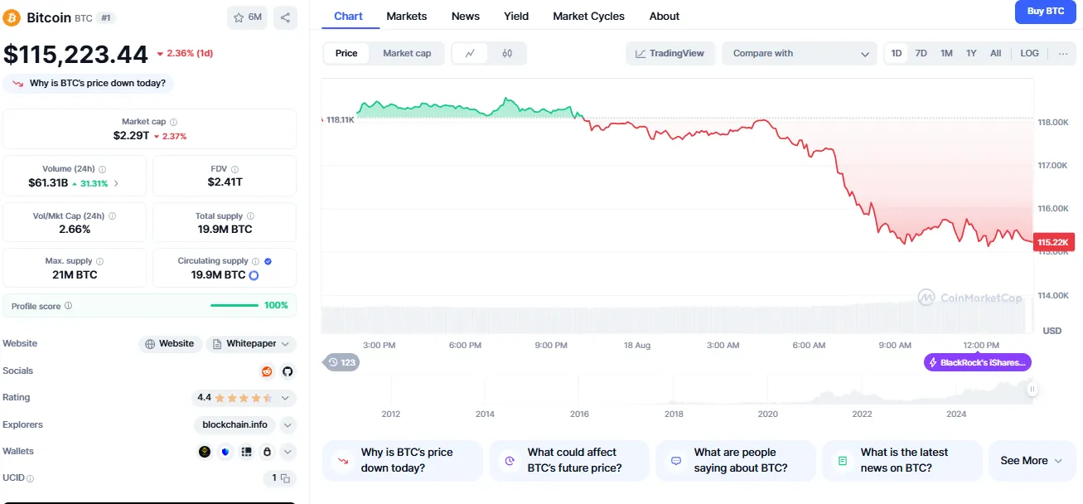The width and height of the screenshot is (1083, 504).
Task: Click the lock-shaped wallet icon
Action: pos(267,452)
